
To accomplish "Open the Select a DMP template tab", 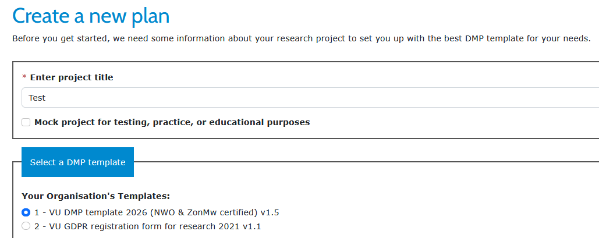I will 77,162.
